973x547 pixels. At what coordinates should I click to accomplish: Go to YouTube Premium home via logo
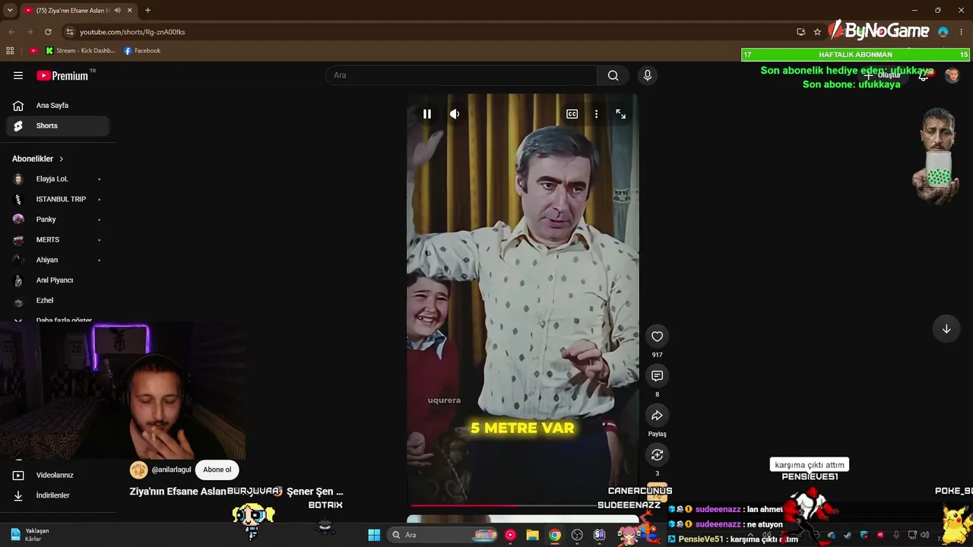coord(62,76)
